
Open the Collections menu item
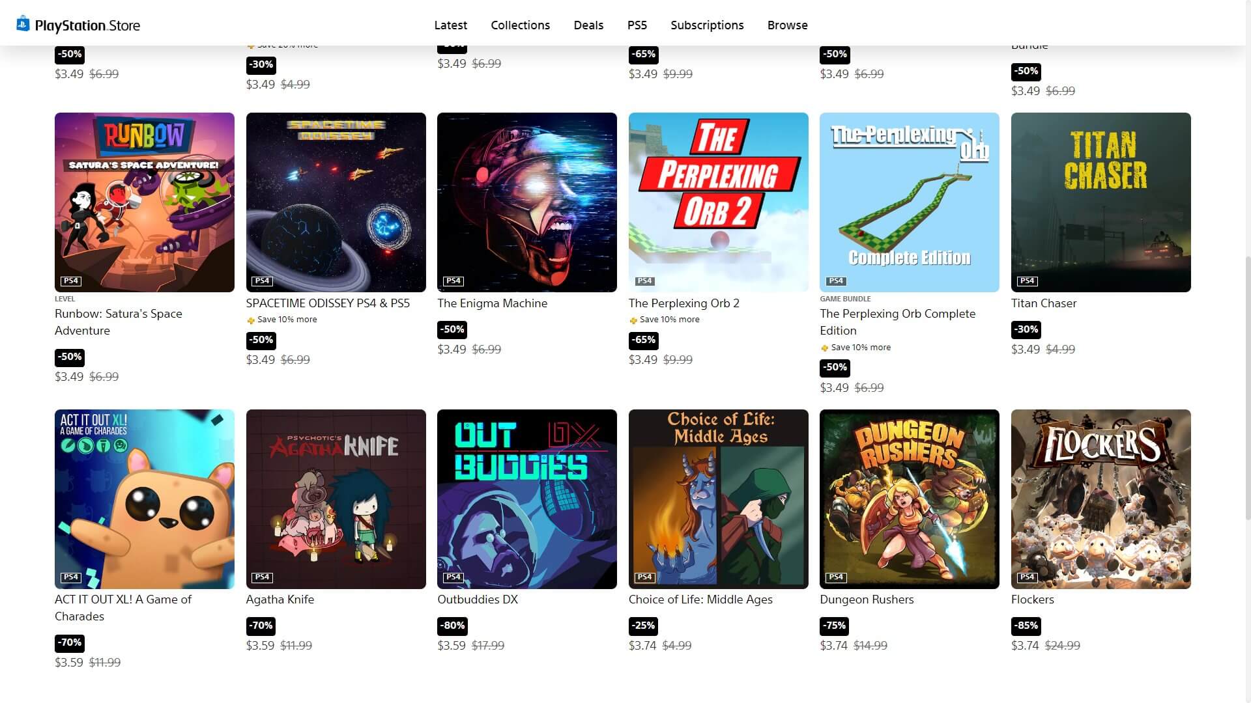(520, 25)
